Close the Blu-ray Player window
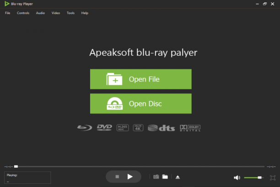The image size is (280, 187). pos(273,4)
